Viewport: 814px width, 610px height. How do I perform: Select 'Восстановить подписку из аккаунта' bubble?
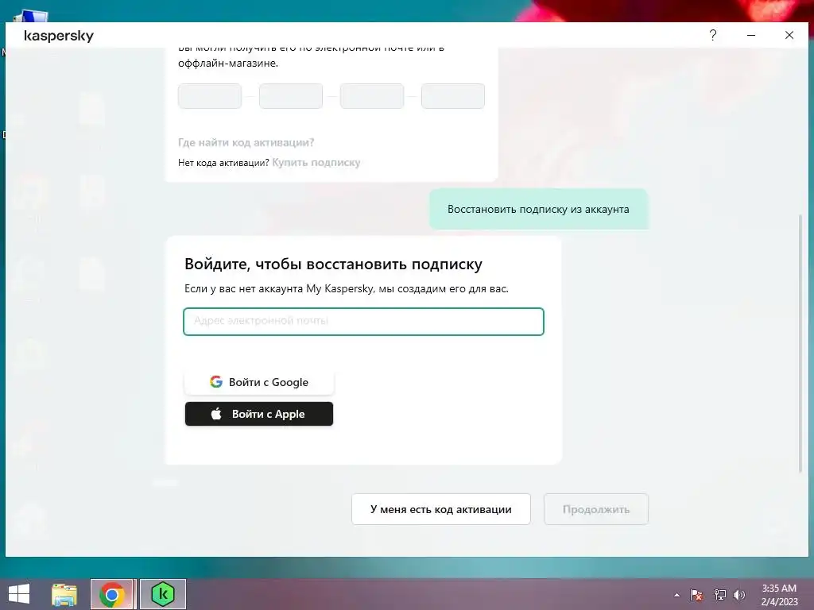click(x=538, y=209)
